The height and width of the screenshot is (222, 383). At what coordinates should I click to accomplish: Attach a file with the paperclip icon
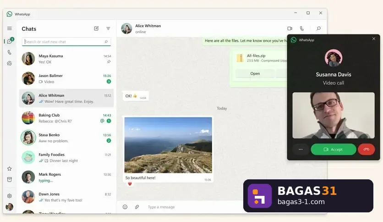coord(137,207)
